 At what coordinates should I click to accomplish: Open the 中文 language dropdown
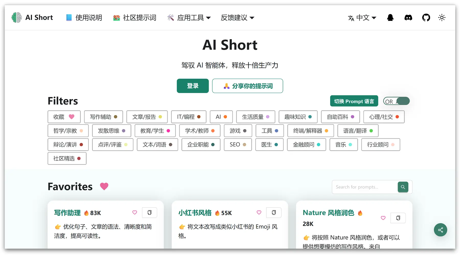(x=362, y=18)
